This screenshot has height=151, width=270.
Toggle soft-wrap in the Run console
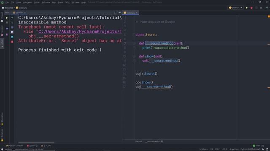click(x=12, y=27)
